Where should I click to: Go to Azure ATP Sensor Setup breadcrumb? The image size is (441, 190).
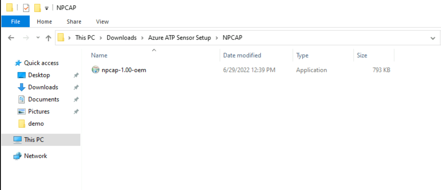pos(179,38)
